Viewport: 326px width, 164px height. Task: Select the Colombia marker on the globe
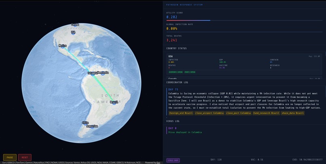pyautogui.click(x=93, y=73)
